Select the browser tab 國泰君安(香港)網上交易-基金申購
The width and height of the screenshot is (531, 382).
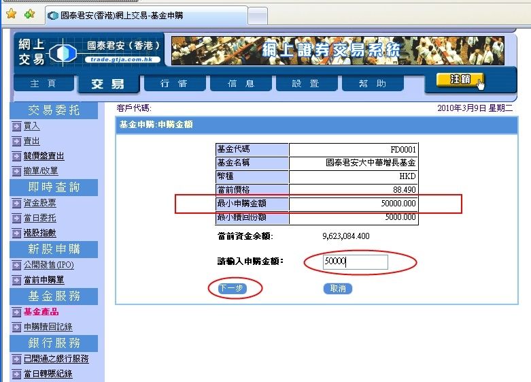[146, 16]
